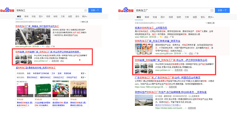Image resolution: width=237 pixels, height=125 pixels.
Task: Open camera image search in the right search box
Action: (212, 10)
